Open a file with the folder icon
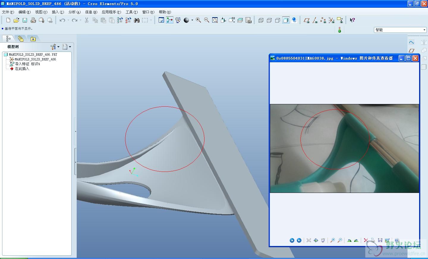This screenshot has height=259, width=428. [x=16, y=20]
